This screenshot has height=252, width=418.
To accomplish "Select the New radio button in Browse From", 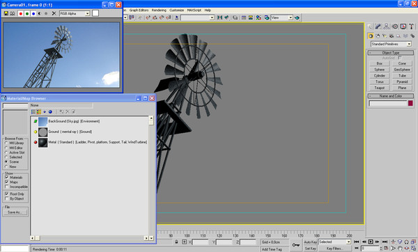I will pyautogui.click(x=6, y=167).
